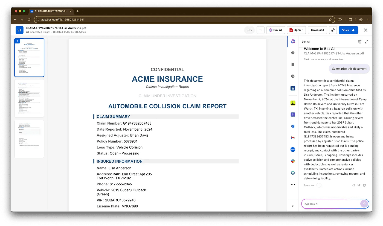Open citation 1 under Based on

pyautogui.click(x=319, y=185)
